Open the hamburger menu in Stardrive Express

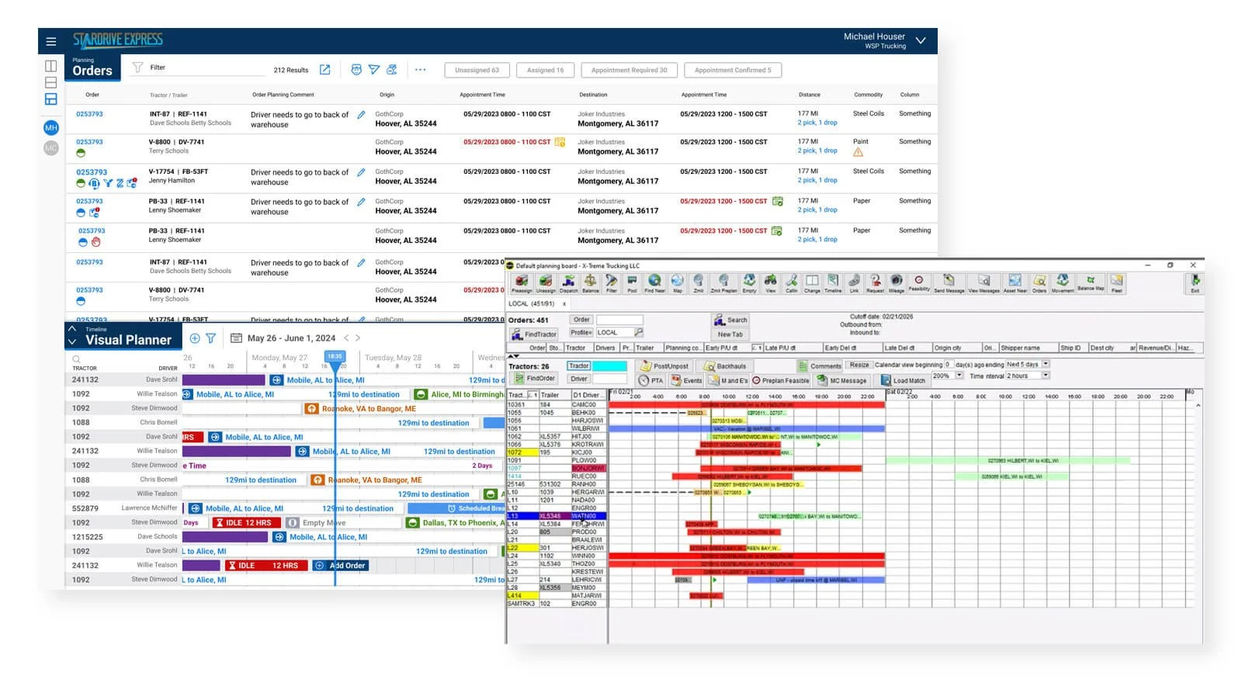(x=50, y=41)
